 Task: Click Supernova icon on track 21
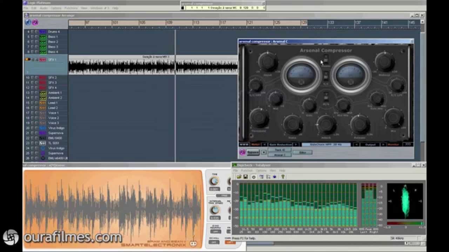tap(43, 133)
